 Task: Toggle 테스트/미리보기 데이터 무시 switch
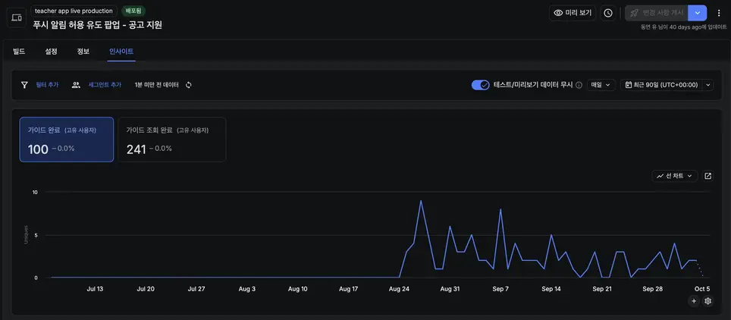click(x=480, y=85)
